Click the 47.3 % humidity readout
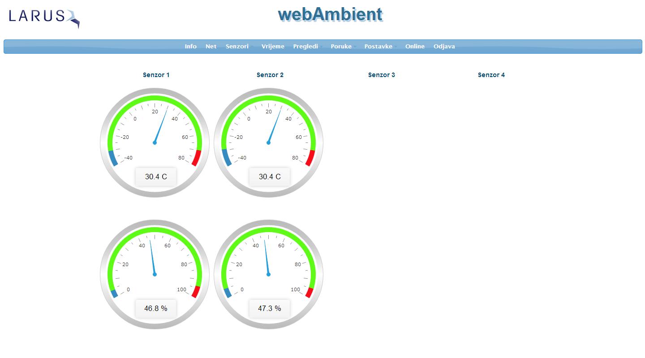Image resolution: width=645 pixels, height=358 pixels. (269, 308)
